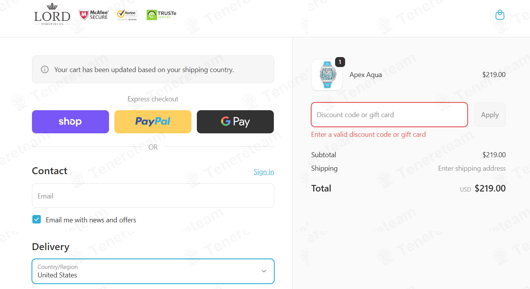
Task: Choose Google Pay express checkout
Action: point(235,122)
